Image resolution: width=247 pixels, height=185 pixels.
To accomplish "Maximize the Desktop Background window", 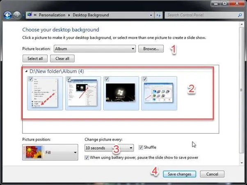I will coord(224,4).
